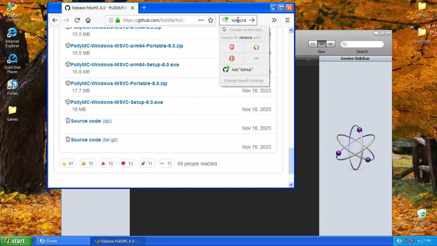This screenshot has width=437, height=246.
Task: Switch to iTunes in the taskbar
Action: click(62, 241)
